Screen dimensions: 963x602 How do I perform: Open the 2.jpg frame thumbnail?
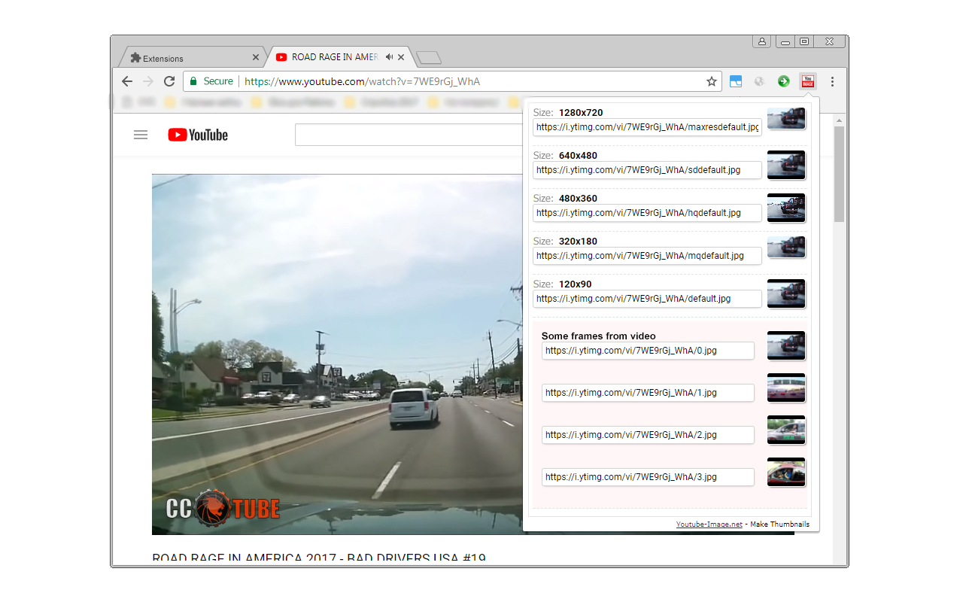[x=786, y=430]
